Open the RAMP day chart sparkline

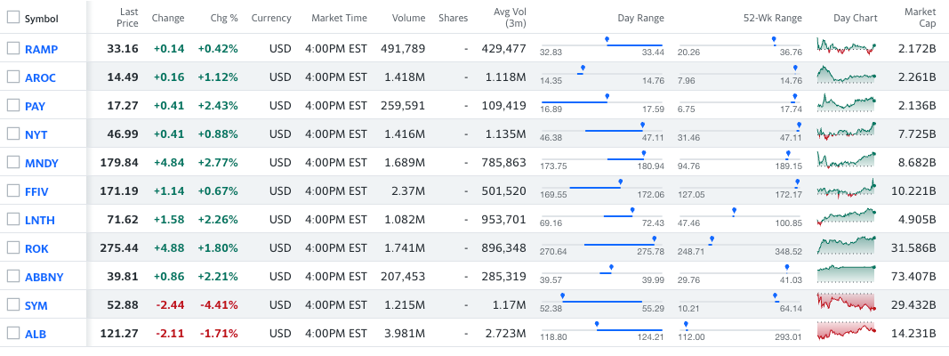[845, 48]
